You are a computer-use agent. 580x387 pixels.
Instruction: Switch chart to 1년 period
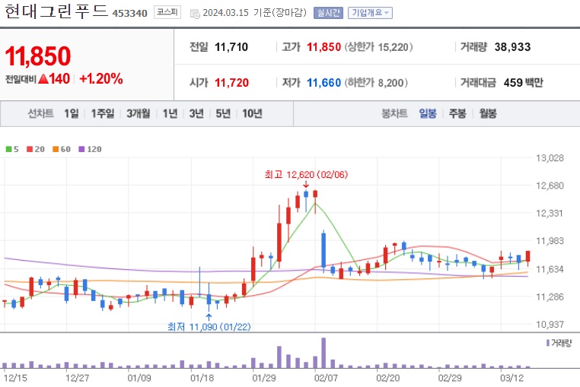(x=170, y=113)
